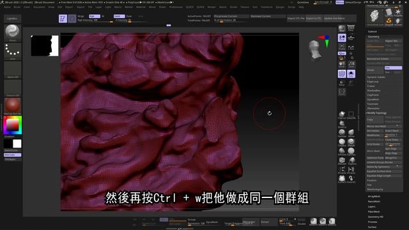Toggle the Rgb channel button
The height and width of the screenshot is (230, 409).
coord(94,16)
